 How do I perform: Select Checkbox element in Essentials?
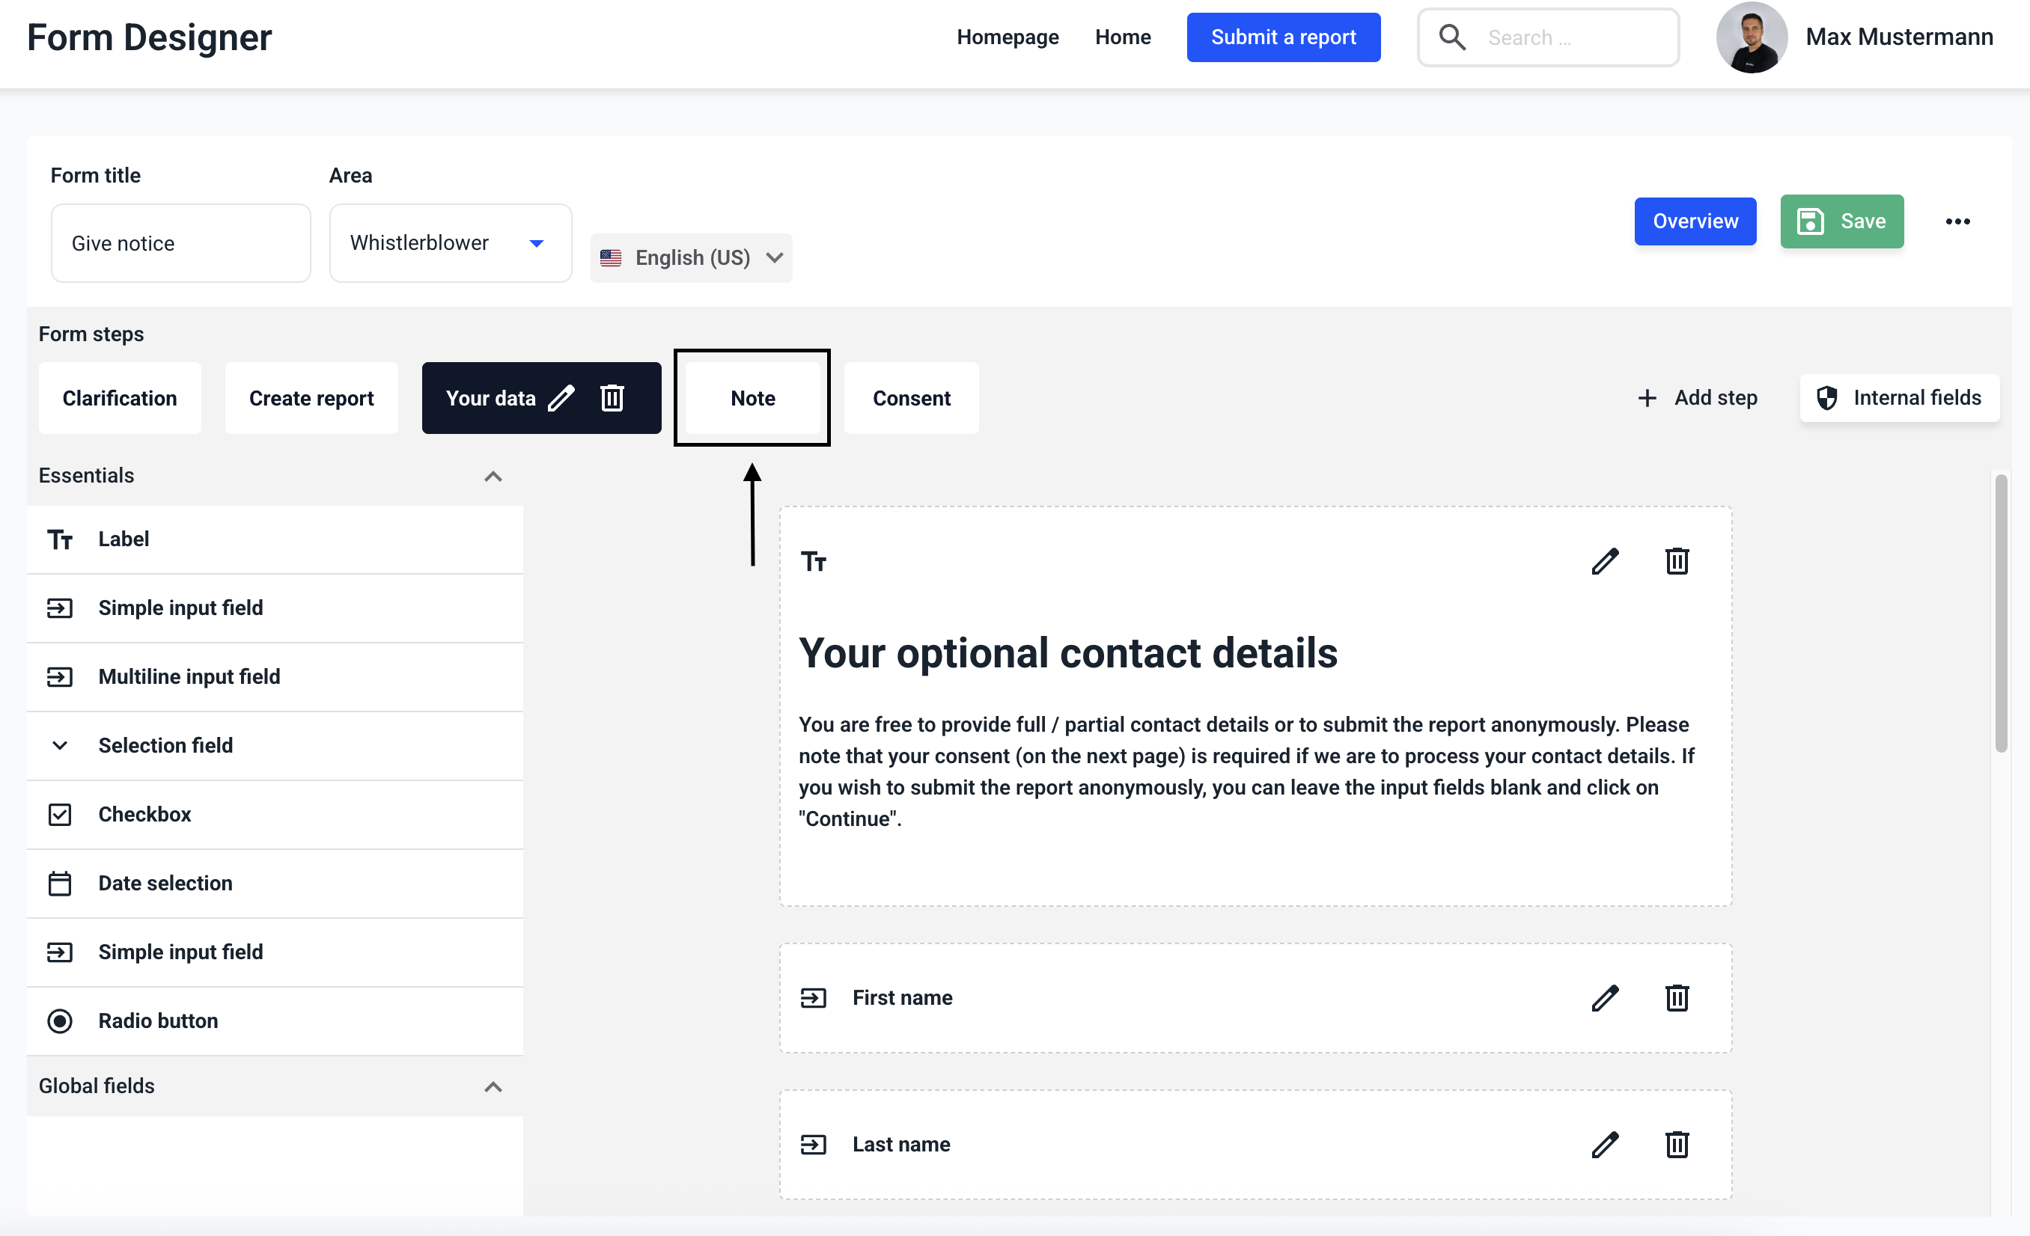[x=144, y=814]
